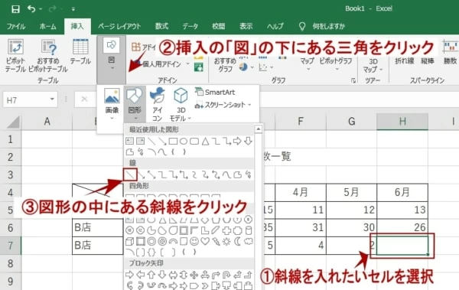
Task: Select column G header
Action: [352, 121]
